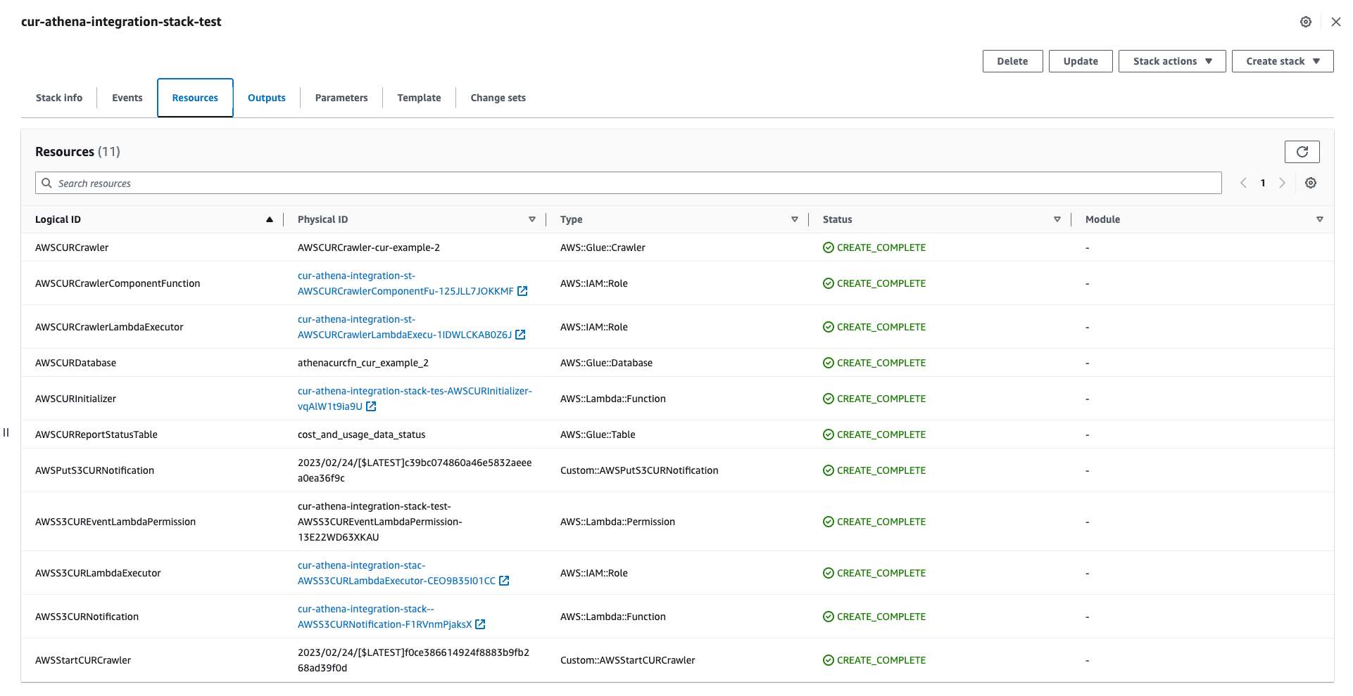
Task: Close the stack detail view with the X
Action: click(x=1335, y=22)
